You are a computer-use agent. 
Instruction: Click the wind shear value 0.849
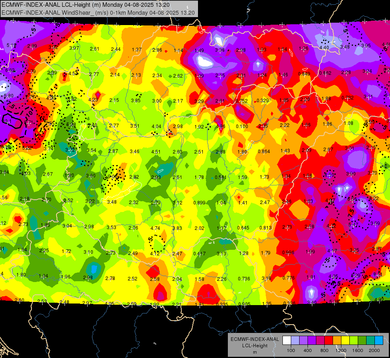304,74
